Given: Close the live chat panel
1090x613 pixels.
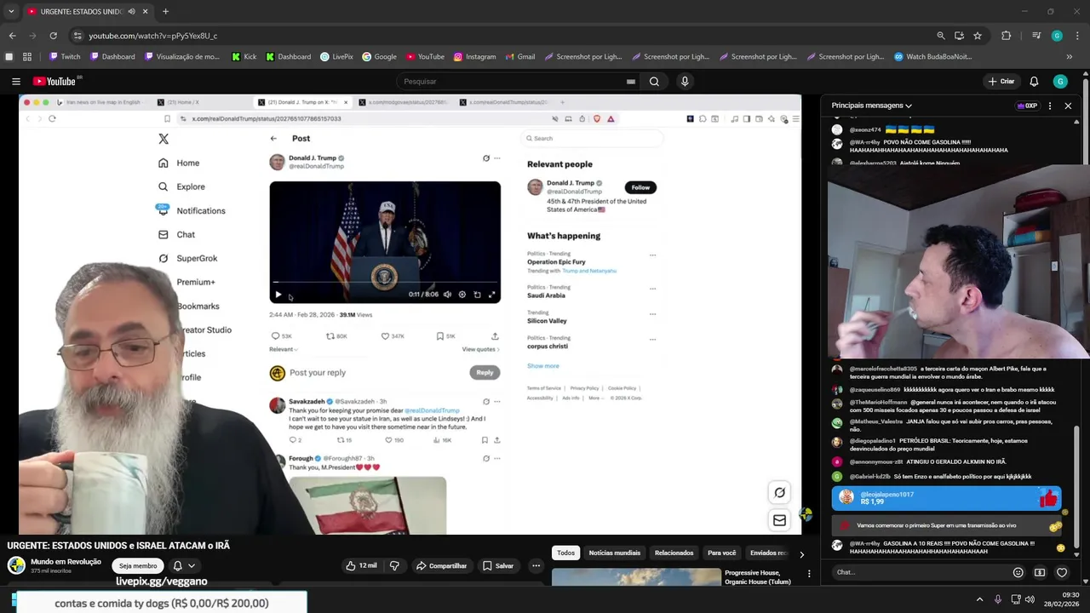Looking at the screenshot, I should [1068, 106].
